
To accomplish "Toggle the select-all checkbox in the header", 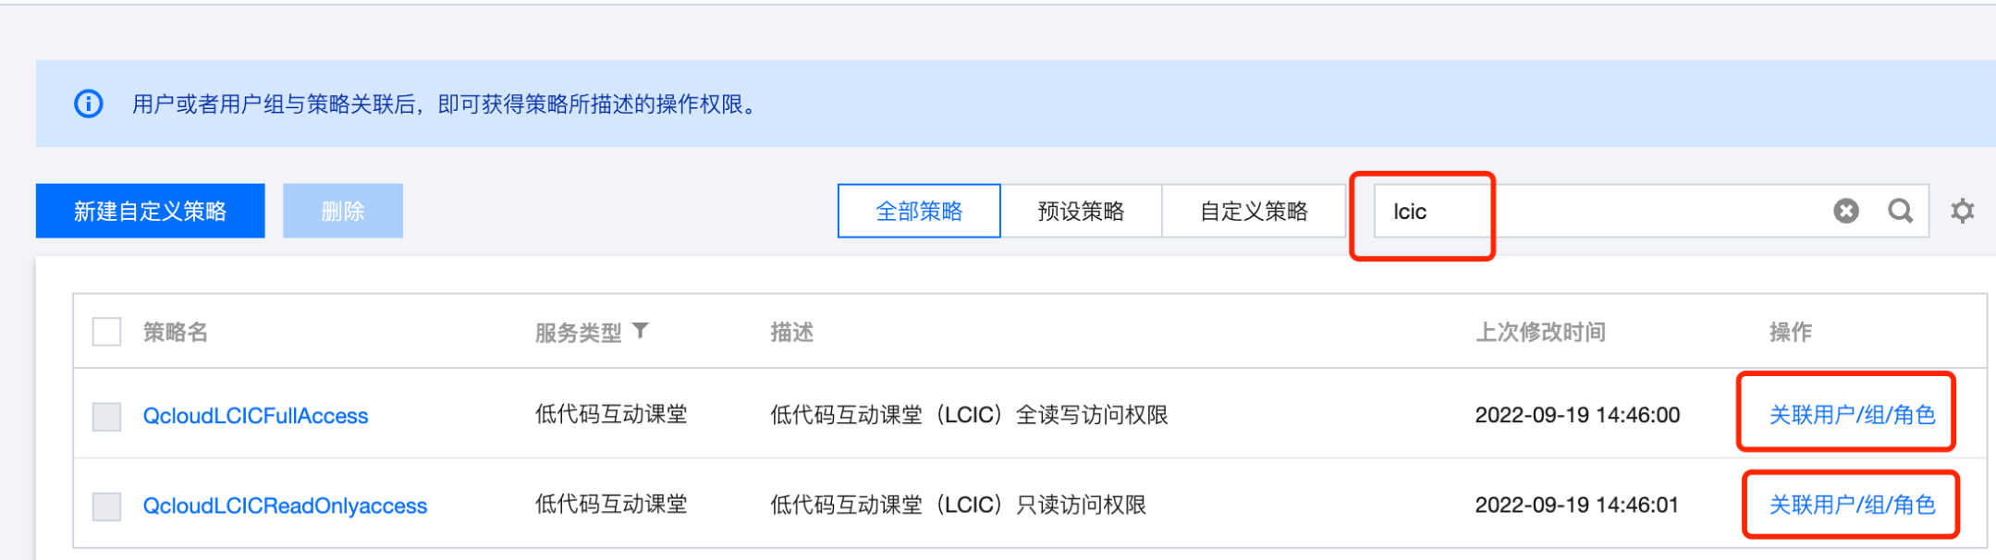I will coord(107,332).
